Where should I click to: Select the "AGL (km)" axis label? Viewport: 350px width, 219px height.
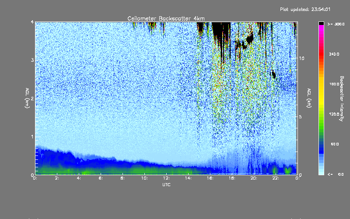[x=27, y=98]
